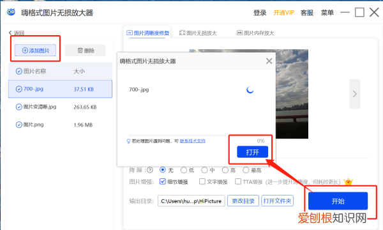Switch to 图片内存放大 tab
The width and height of the screenshot is (383, 230).
click(255, 33)
